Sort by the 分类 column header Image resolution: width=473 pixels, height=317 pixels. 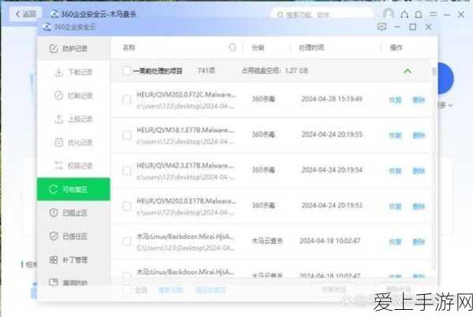coord(258,47)
